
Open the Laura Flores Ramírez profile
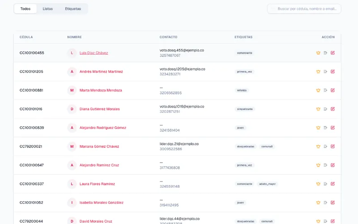click(x=97, y=184)
